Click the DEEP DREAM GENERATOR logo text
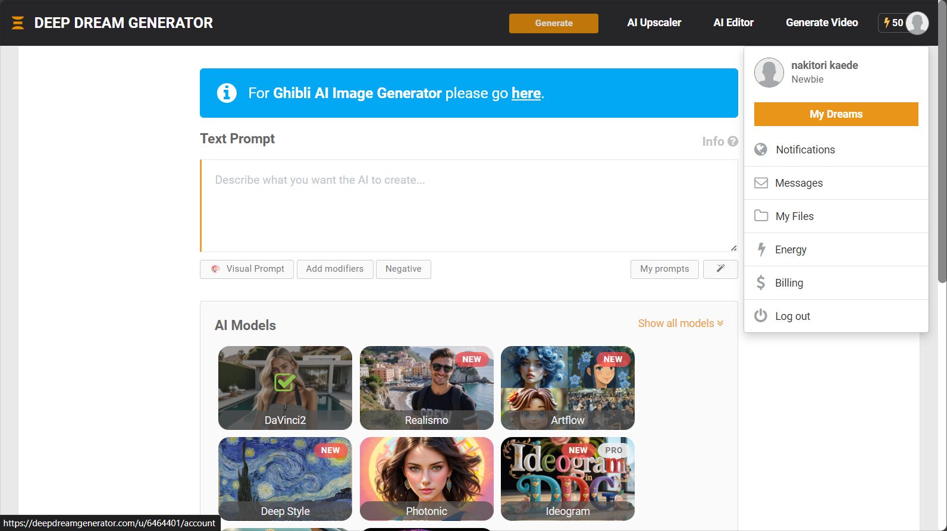The image size is (947, 531). click(x=123, y=23)
